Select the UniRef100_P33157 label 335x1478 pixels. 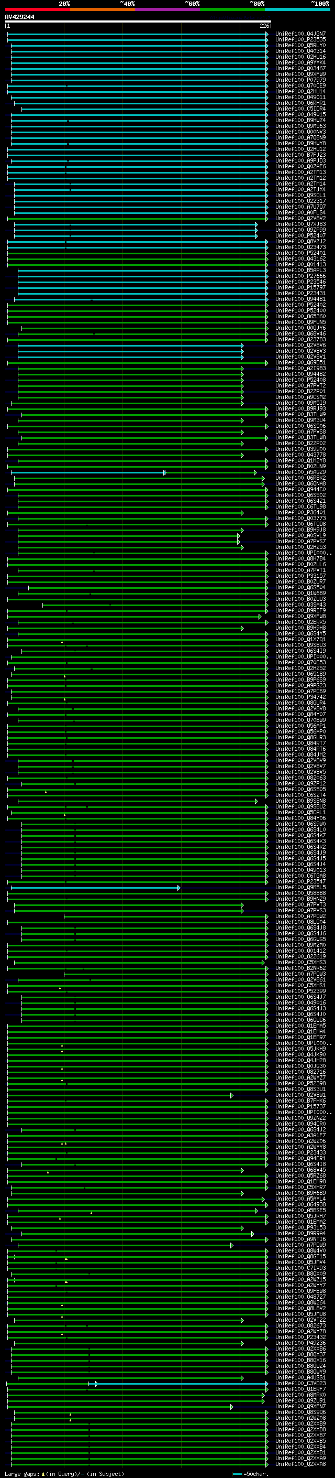pos(300,576)
